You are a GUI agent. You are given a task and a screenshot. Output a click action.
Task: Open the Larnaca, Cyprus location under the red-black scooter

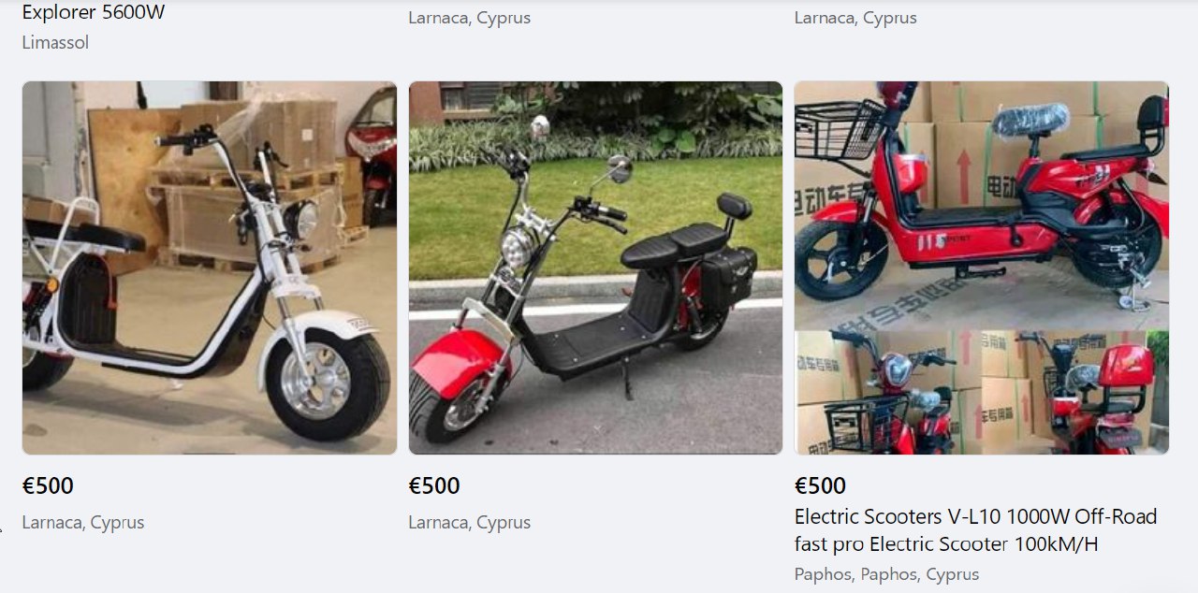pos(469,522)
